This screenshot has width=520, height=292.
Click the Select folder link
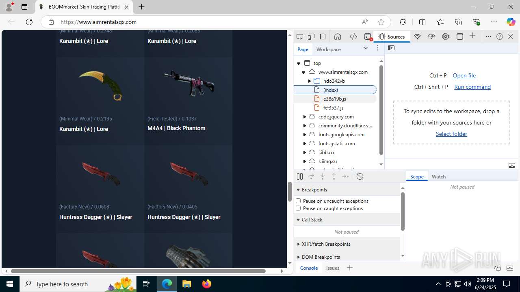[x=451, y=134]
